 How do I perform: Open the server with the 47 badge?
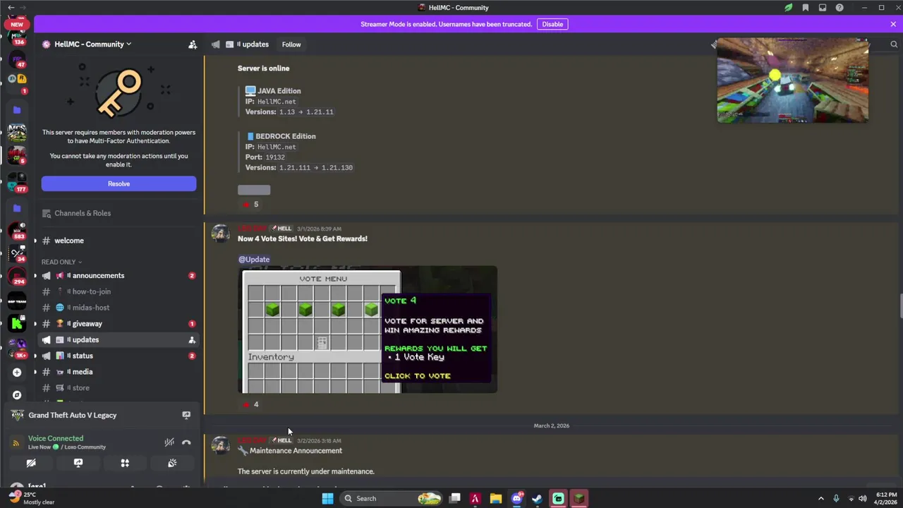point(17,59)
